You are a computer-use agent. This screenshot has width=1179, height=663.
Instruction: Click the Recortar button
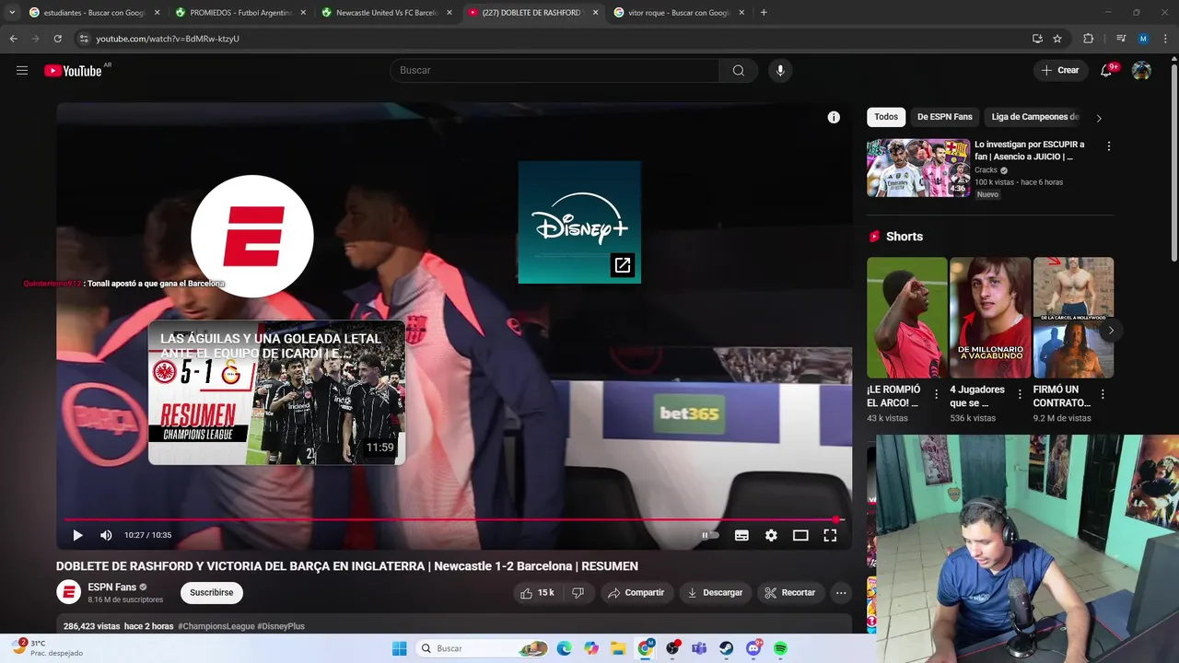click(790, 593)
